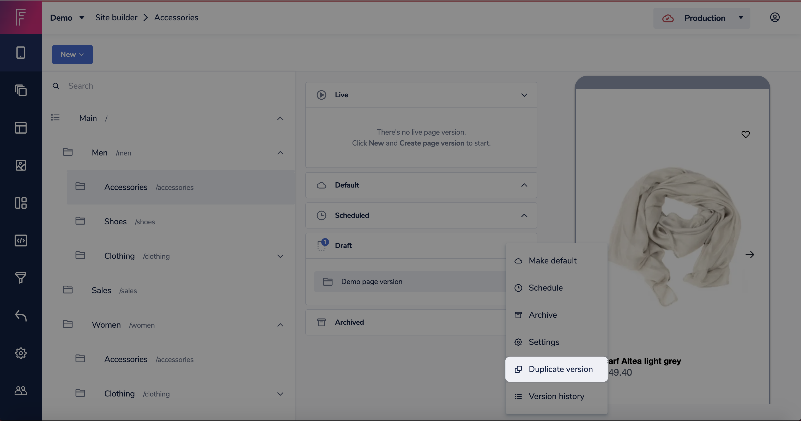Click Accessories breadcrumb in header
Screen dimensions: 801x421
[176, 17]
